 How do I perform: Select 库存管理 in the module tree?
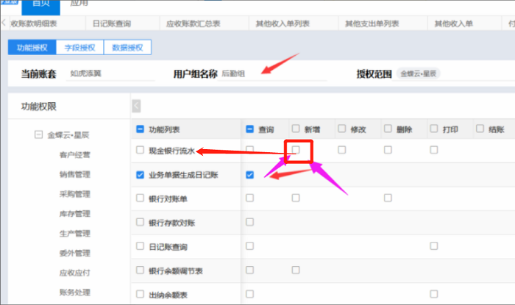coord(75,214)
